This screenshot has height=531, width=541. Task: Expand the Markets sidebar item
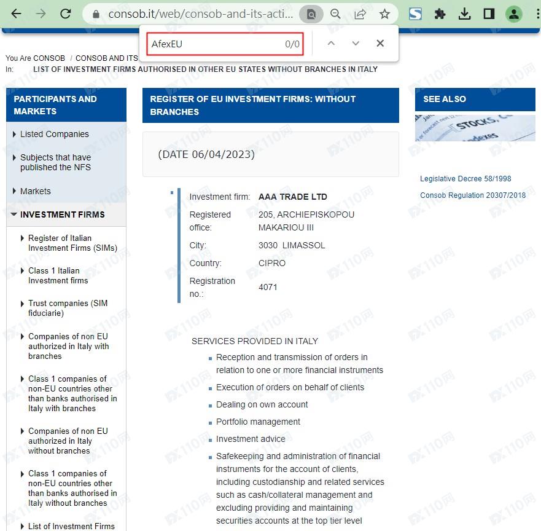[35, 191]
